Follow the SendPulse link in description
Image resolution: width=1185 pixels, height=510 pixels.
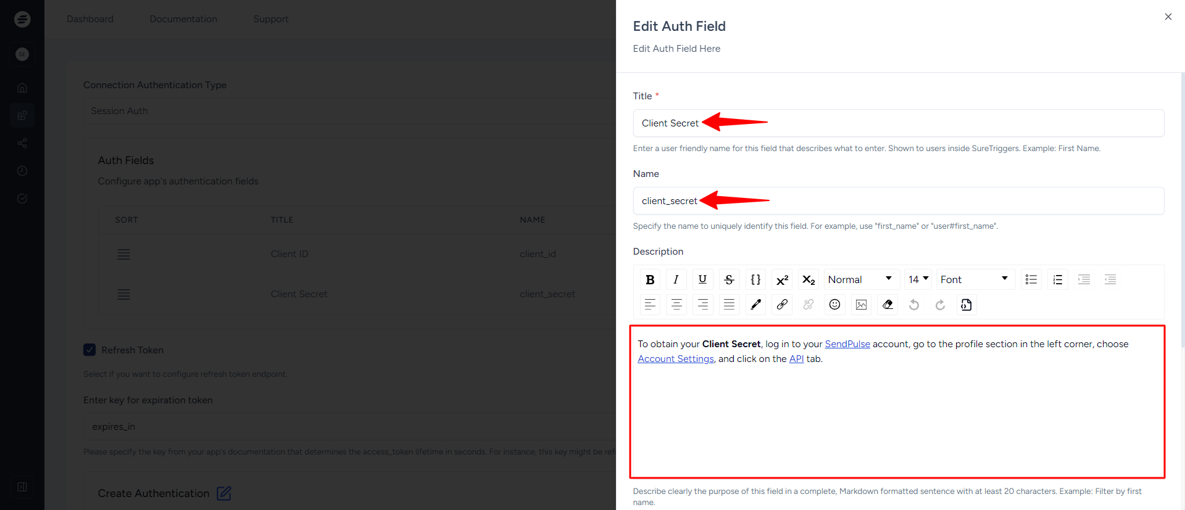(847, 344)
